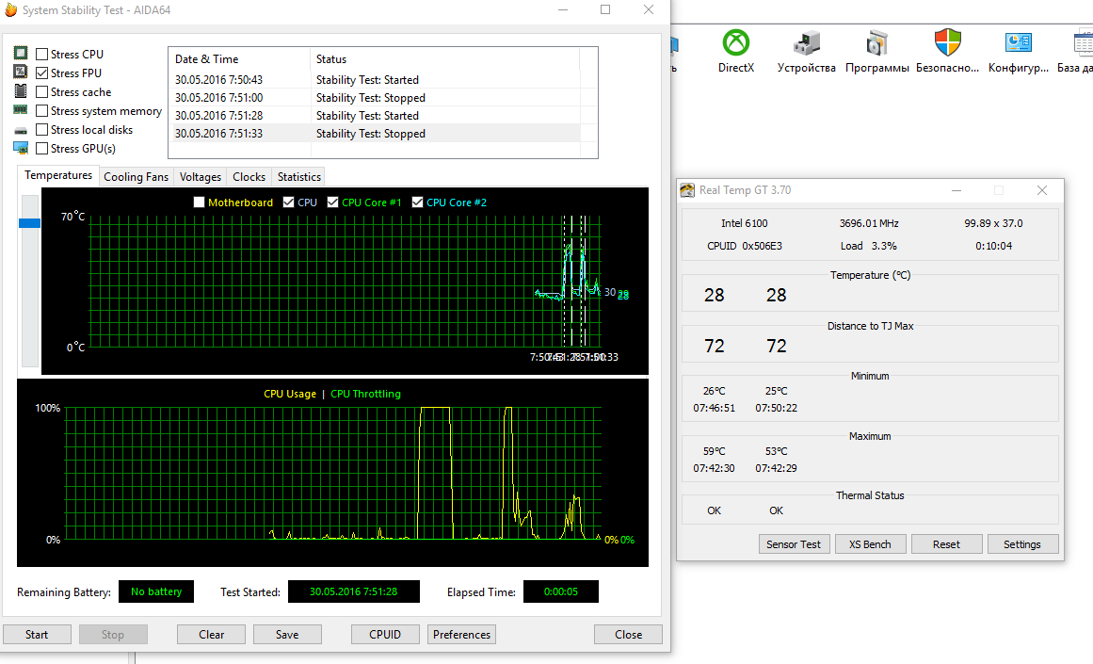Click the AIDA64 flame title bar icon
Viewport: 1093px width, 664px height.
pyautogui.click(x=10, y=9)
